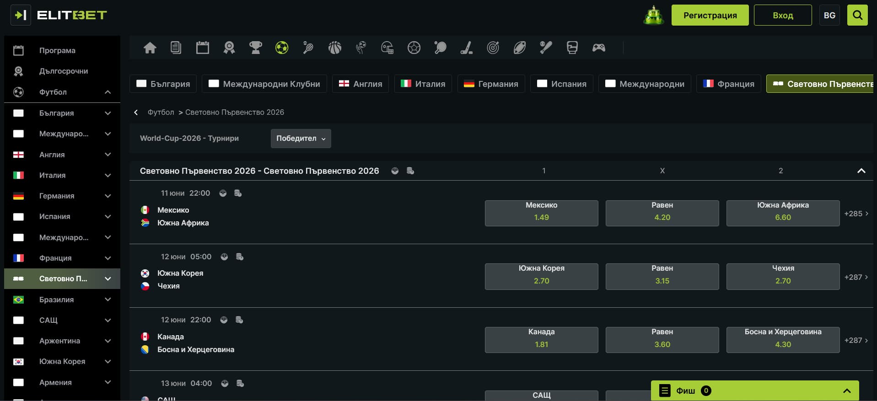The image size is (877, 401).
Task: Select the table tennis paddle icon
Action: point(441,48)
